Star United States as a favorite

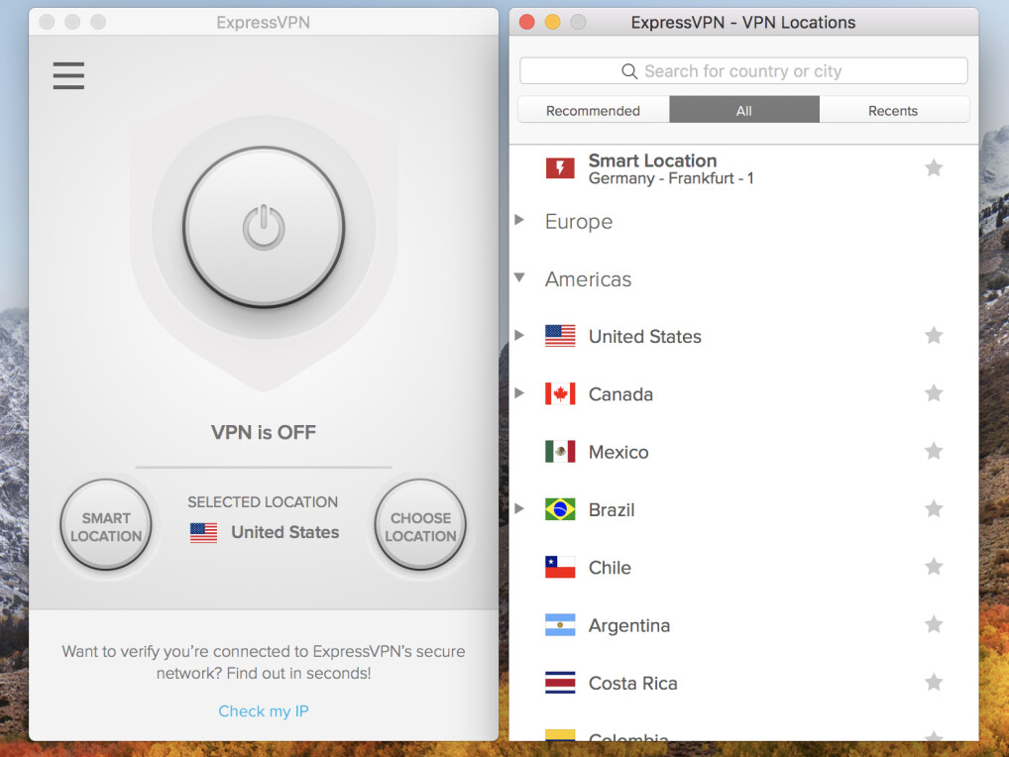click(x=934, y=335)
